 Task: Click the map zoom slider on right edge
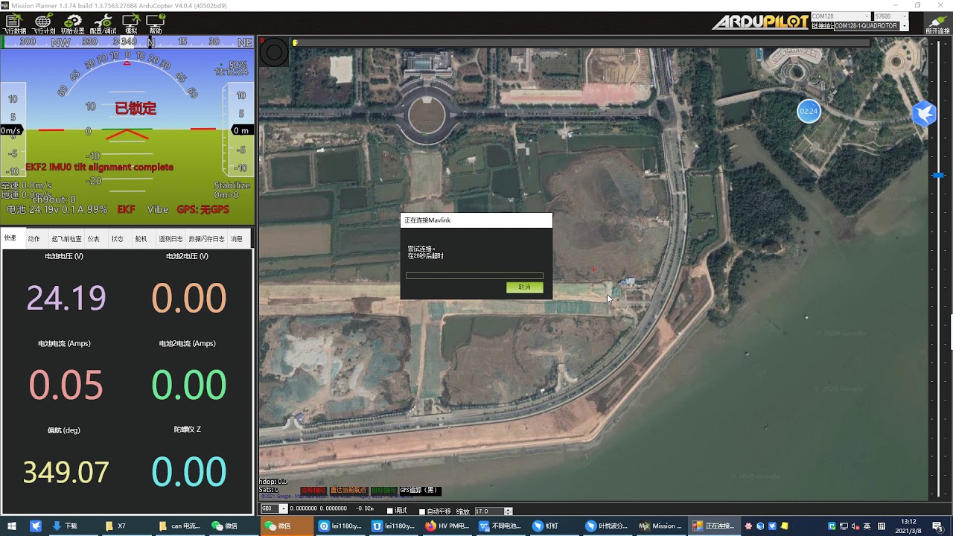(x=938, y=176)
